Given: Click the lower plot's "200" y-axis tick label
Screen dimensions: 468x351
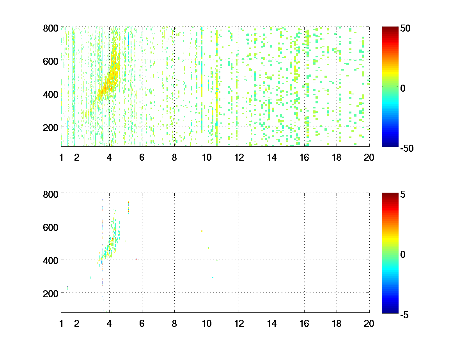Looking at the screenshot, I should tap(51, 293).
